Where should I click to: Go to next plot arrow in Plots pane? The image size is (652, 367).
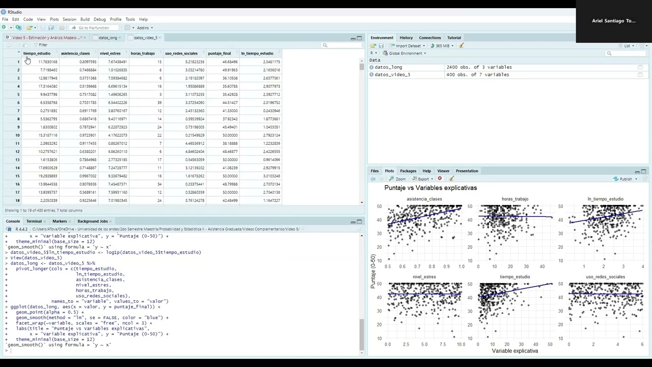coord(381,179)
